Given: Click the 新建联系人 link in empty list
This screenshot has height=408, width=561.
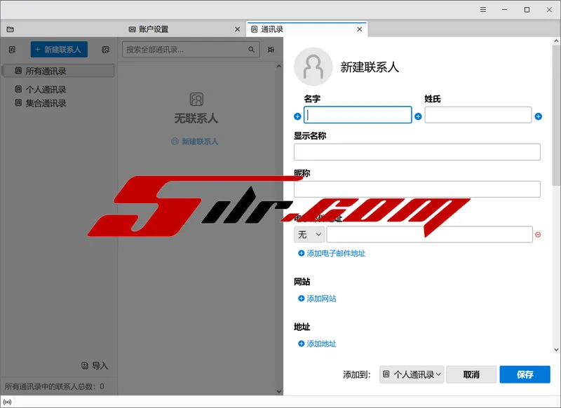Looking at the screenshot, I should pyautogui.click(x=195, y=141).
